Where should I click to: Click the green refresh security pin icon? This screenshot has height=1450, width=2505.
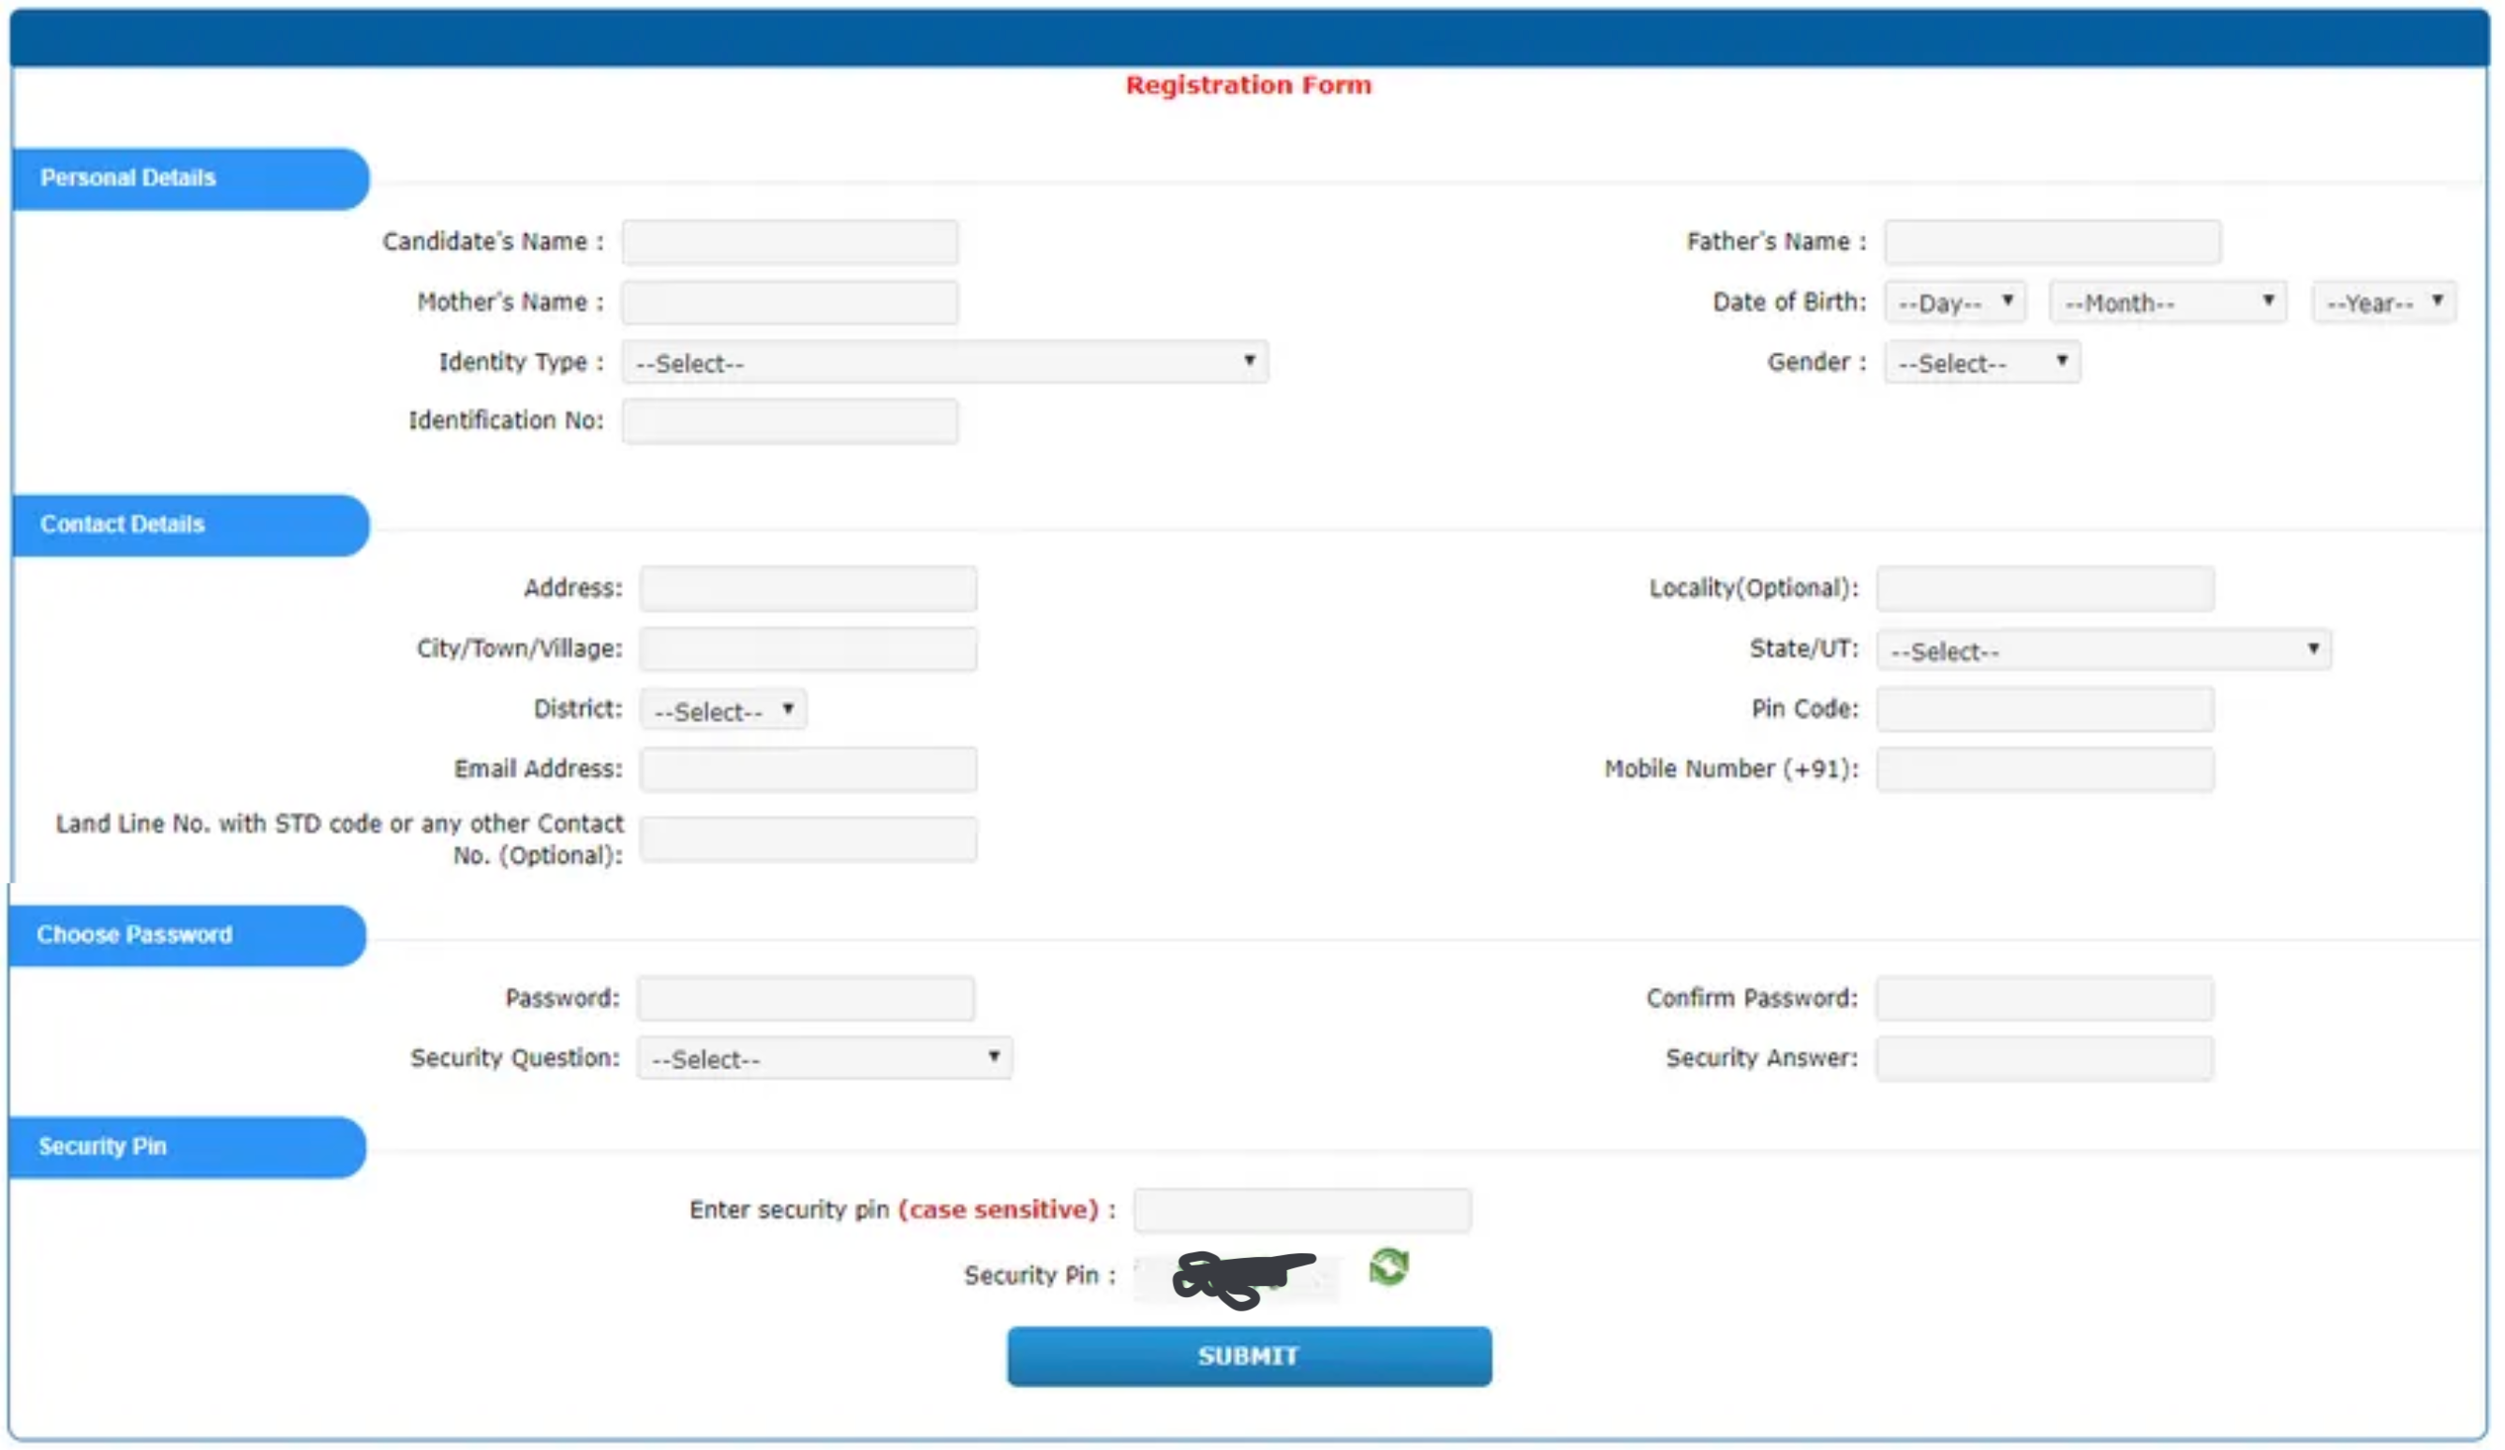[x=1387, y=1267]
